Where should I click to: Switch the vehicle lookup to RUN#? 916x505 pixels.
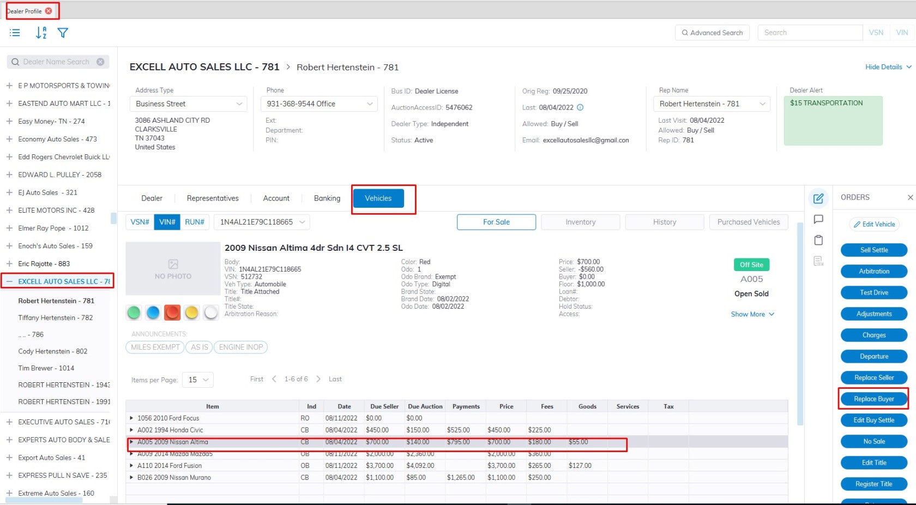coord(194,222)
